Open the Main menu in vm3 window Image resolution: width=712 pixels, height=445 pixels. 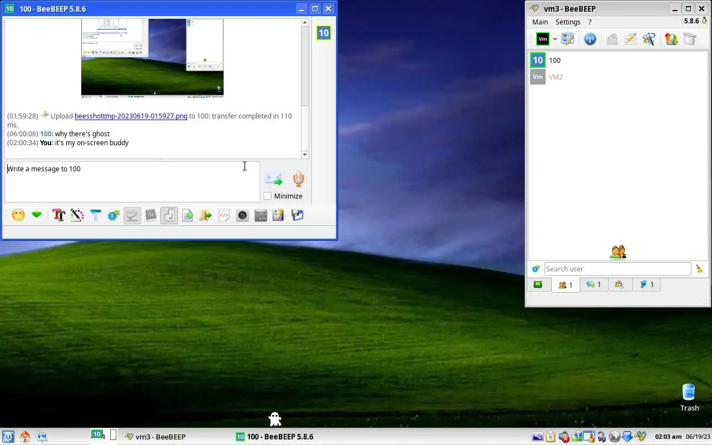[x=540, y=22]
